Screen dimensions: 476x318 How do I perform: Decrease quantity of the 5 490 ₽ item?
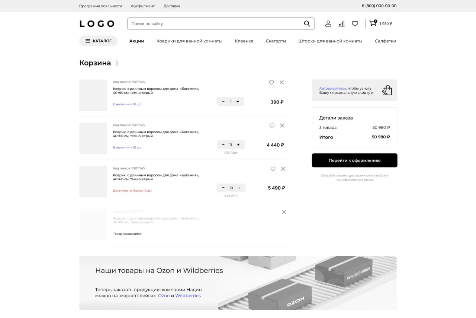(223, 188)
